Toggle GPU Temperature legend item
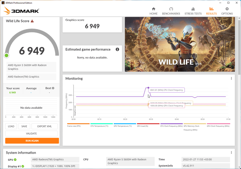The height and width of the screenshot is (169, 241). pos(125,125)
